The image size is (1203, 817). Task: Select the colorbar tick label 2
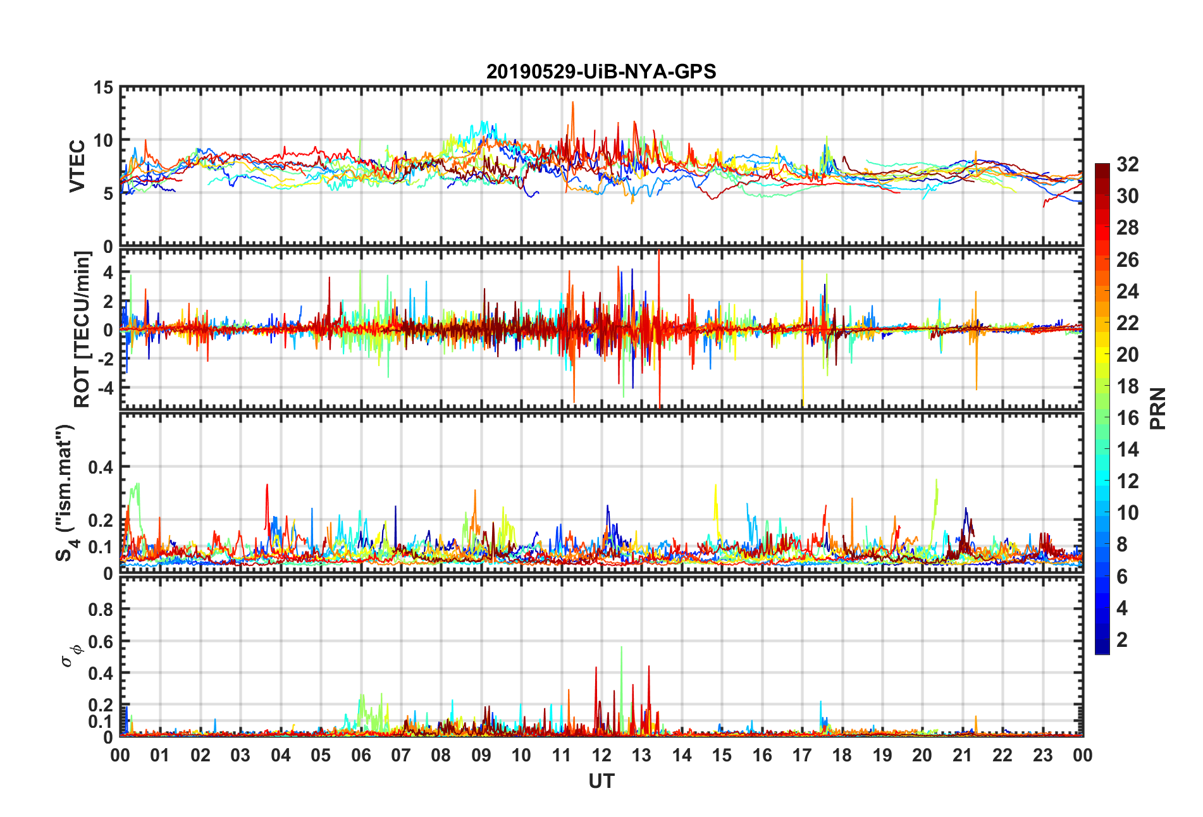[x=1122, y=639]
